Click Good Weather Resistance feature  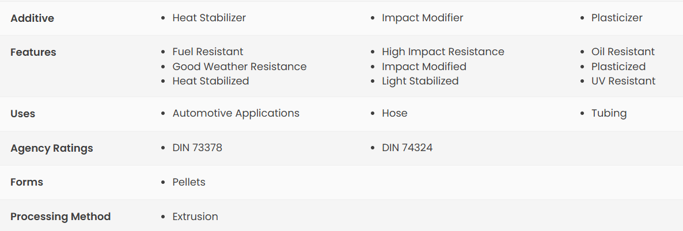tap(240, 67)
